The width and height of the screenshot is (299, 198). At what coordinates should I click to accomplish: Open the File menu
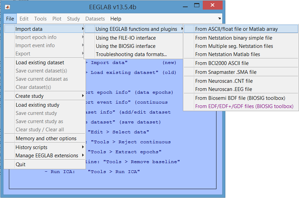point(10,19)
